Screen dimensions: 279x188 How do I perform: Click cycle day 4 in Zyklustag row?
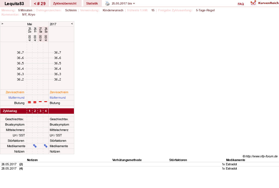46,111
